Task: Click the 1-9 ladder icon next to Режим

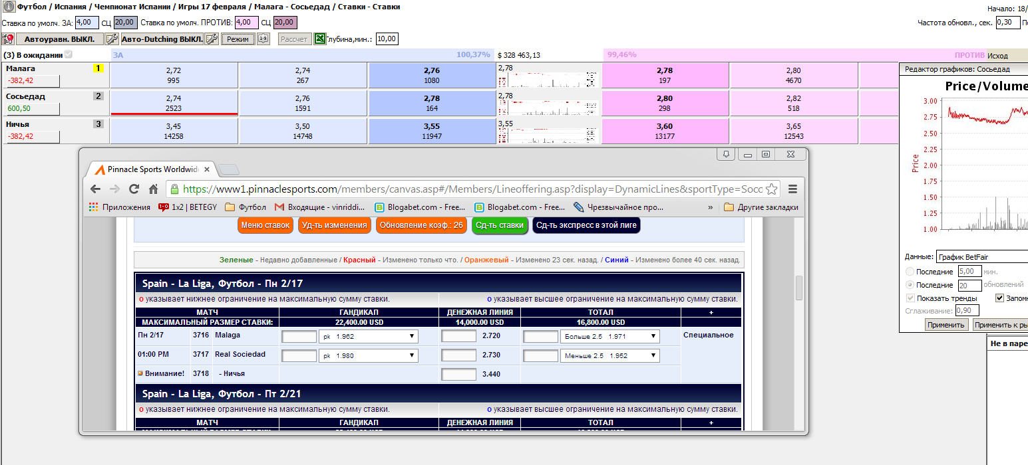Action: [x=263, y=39]
